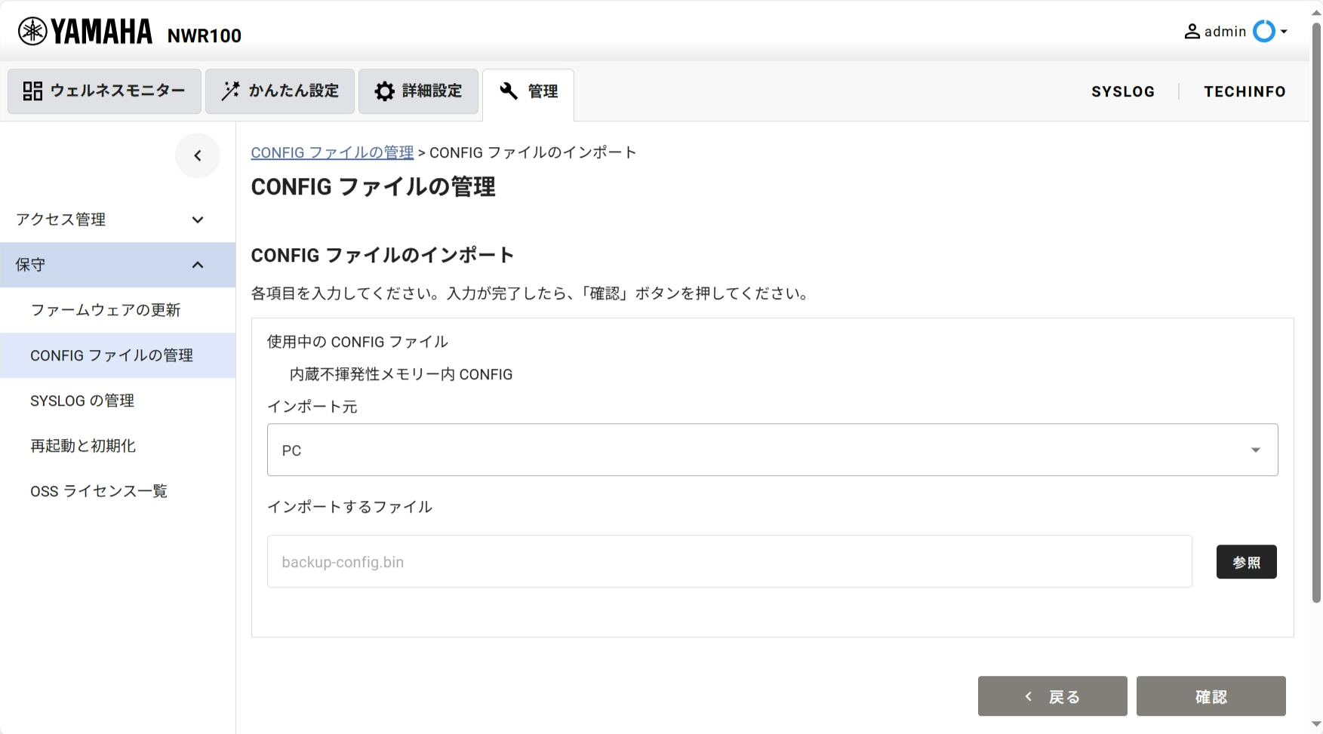Click the backup-config.bin file input field

[729, 562]
